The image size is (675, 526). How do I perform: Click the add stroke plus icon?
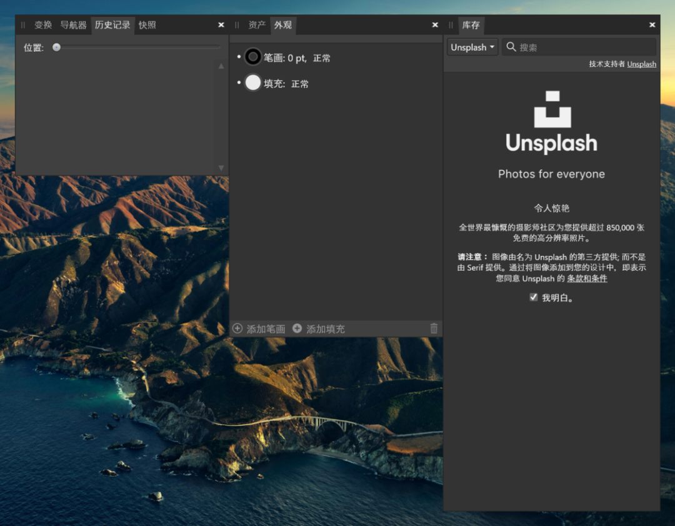pos(237,328)
